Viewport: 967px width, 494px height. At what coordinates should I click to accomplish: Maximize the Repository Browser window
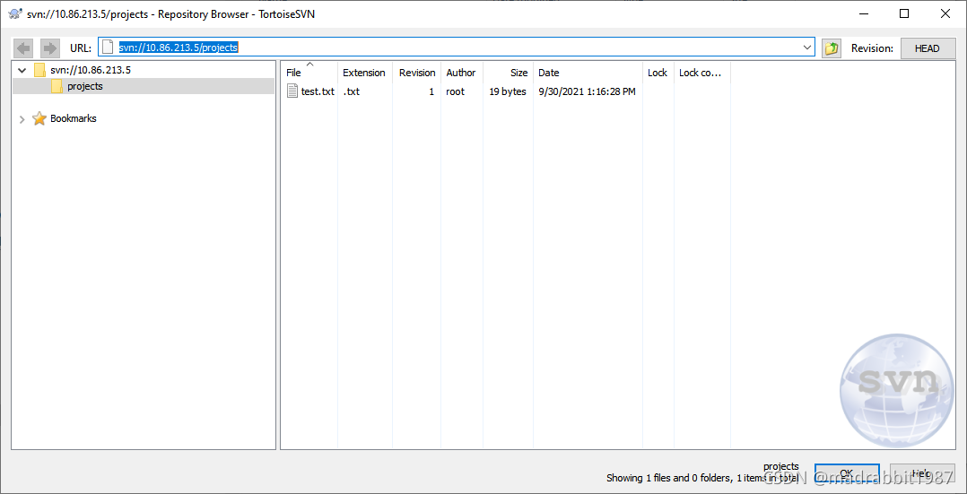tap(904, 13)
